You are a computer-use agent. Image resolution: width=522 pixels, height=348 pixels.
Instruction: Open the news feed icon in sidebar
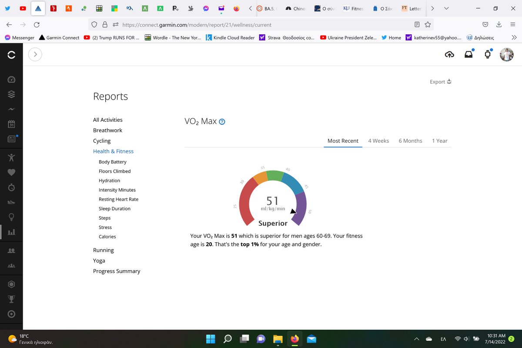(x=12, y=139)
